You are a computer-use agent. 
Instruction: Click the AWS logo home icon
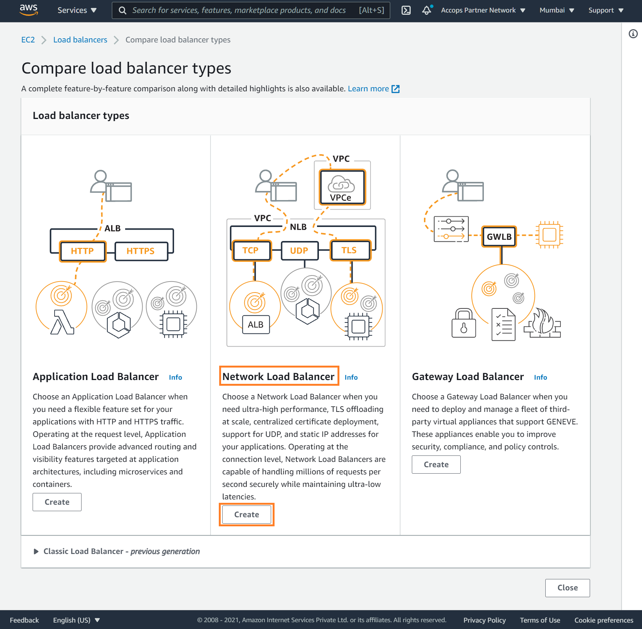(x=28, y=10)
